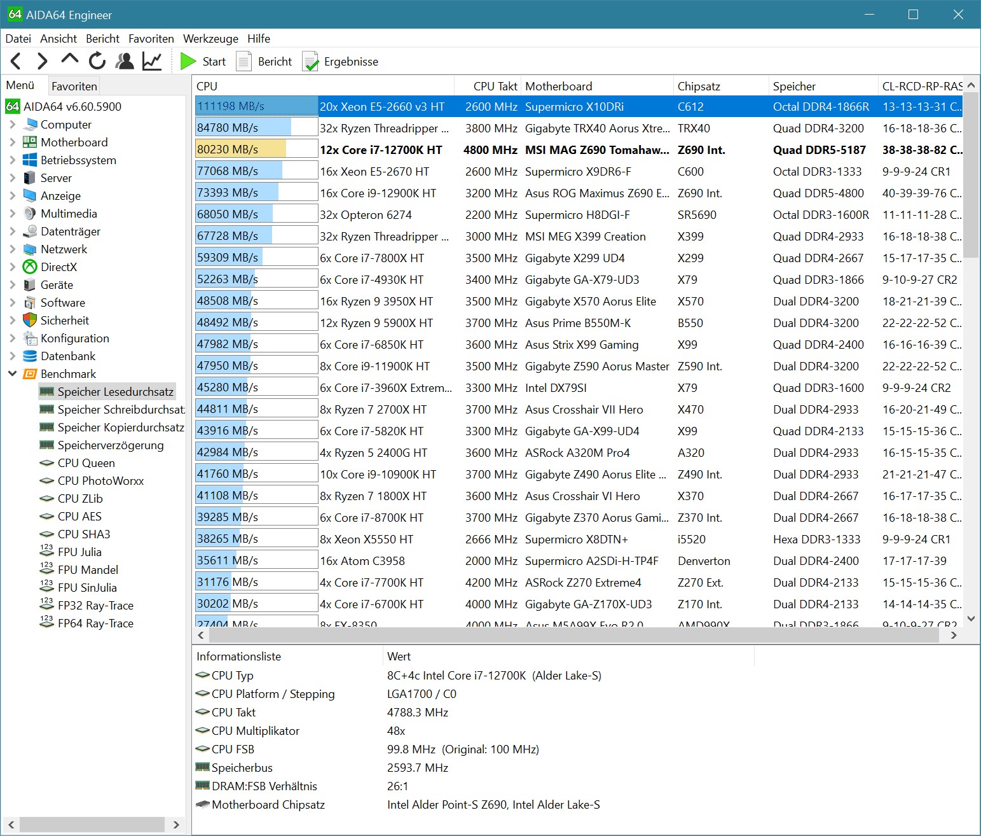981x836 pixels.
Task: Sort by the Chipsatz column header
Action: coord(721,86)
